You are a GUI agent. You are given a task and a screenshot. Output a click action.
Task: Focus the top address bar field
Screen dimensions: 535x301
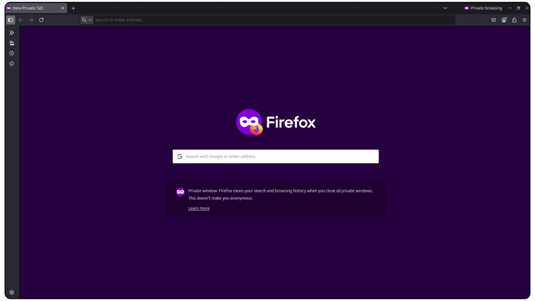click(272, 20)
